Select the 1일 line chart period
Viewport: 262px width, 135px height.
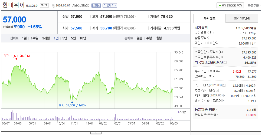pos(24,38)
